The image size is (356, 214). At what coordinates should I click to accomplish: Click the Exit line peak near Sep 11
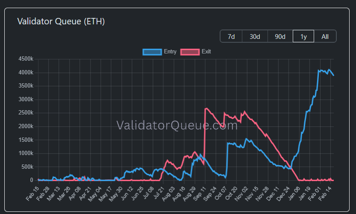tap(206, 108)
